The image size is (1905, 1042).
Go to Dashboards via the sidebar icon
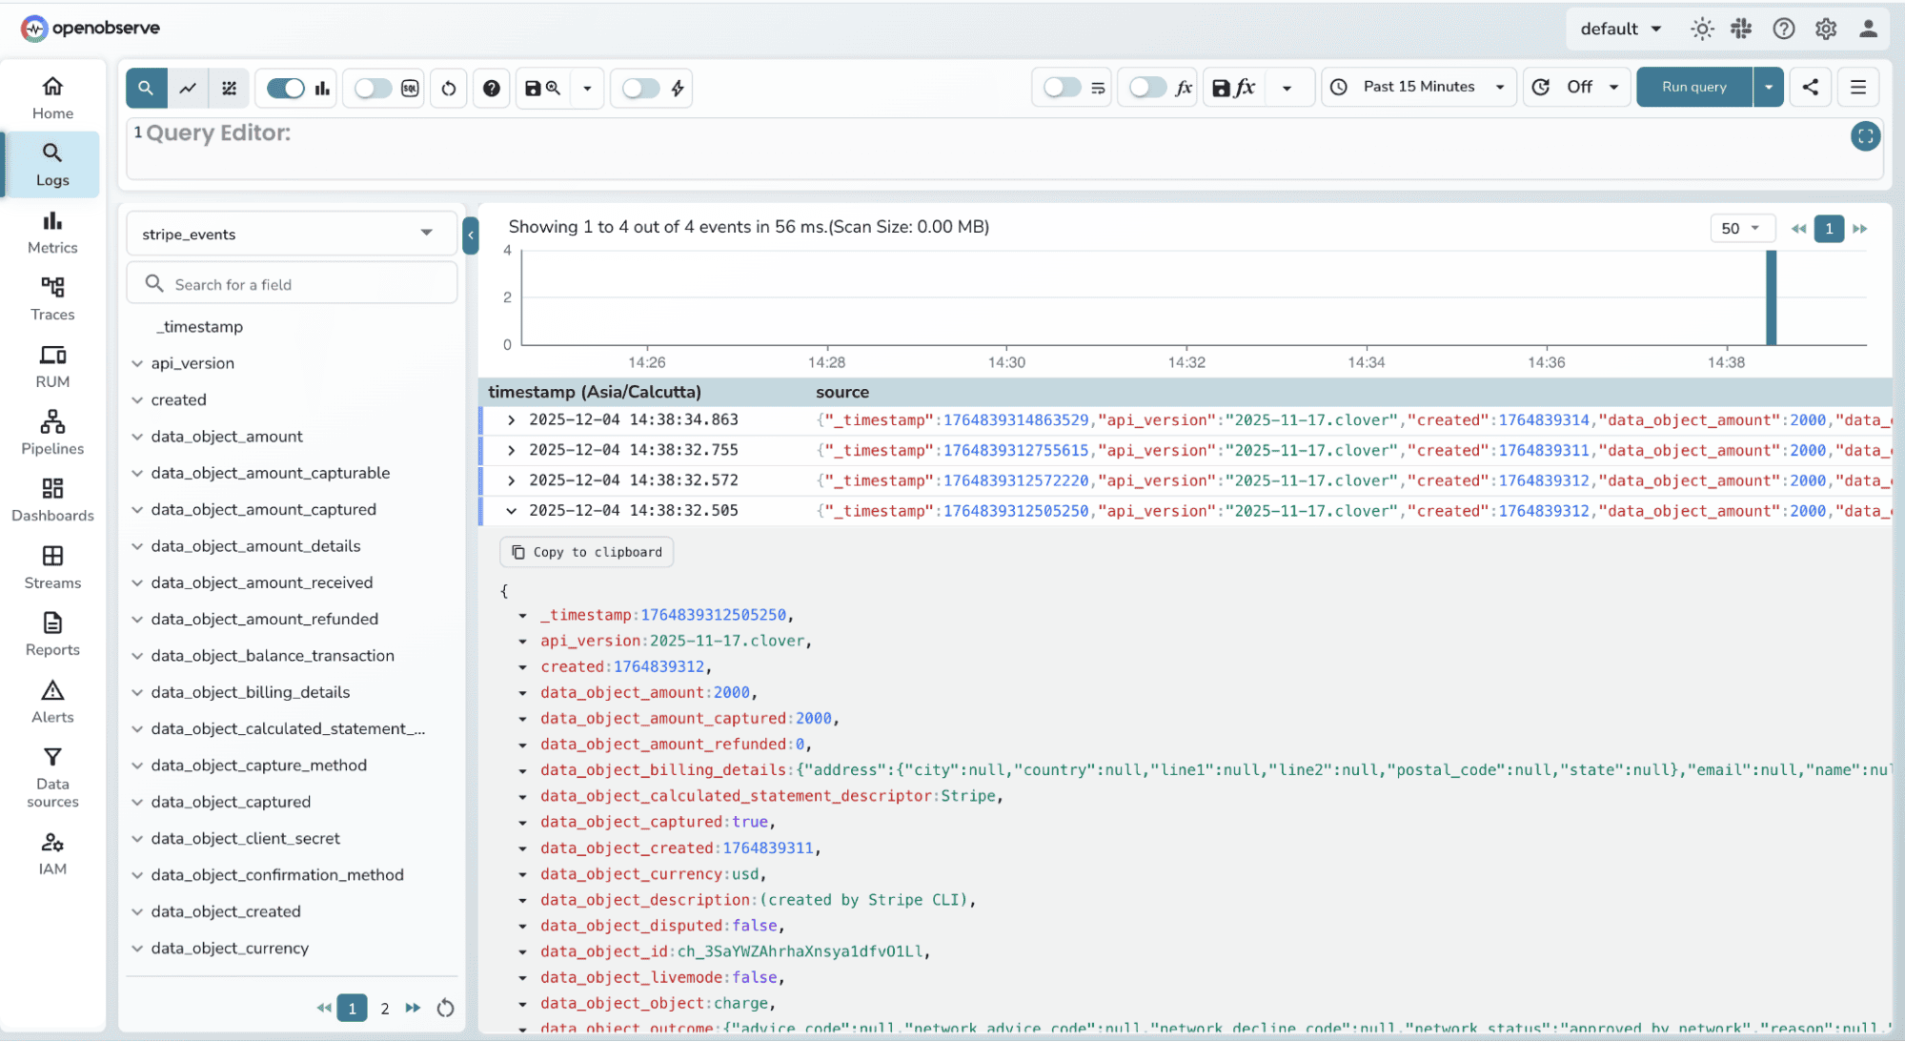tap(52, 500)
